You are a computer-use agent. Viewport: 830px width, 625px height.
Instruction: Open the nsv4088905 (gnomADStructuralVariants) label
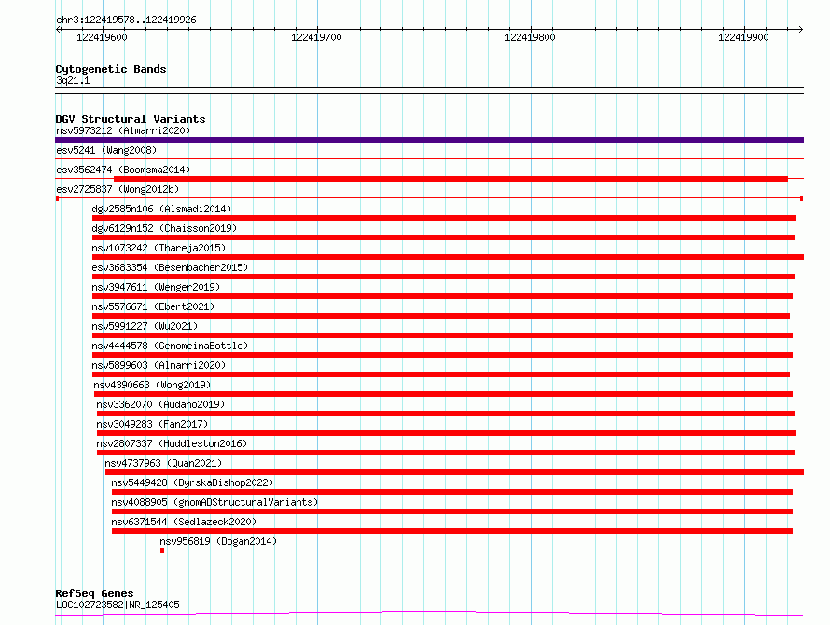pos(214,502)
